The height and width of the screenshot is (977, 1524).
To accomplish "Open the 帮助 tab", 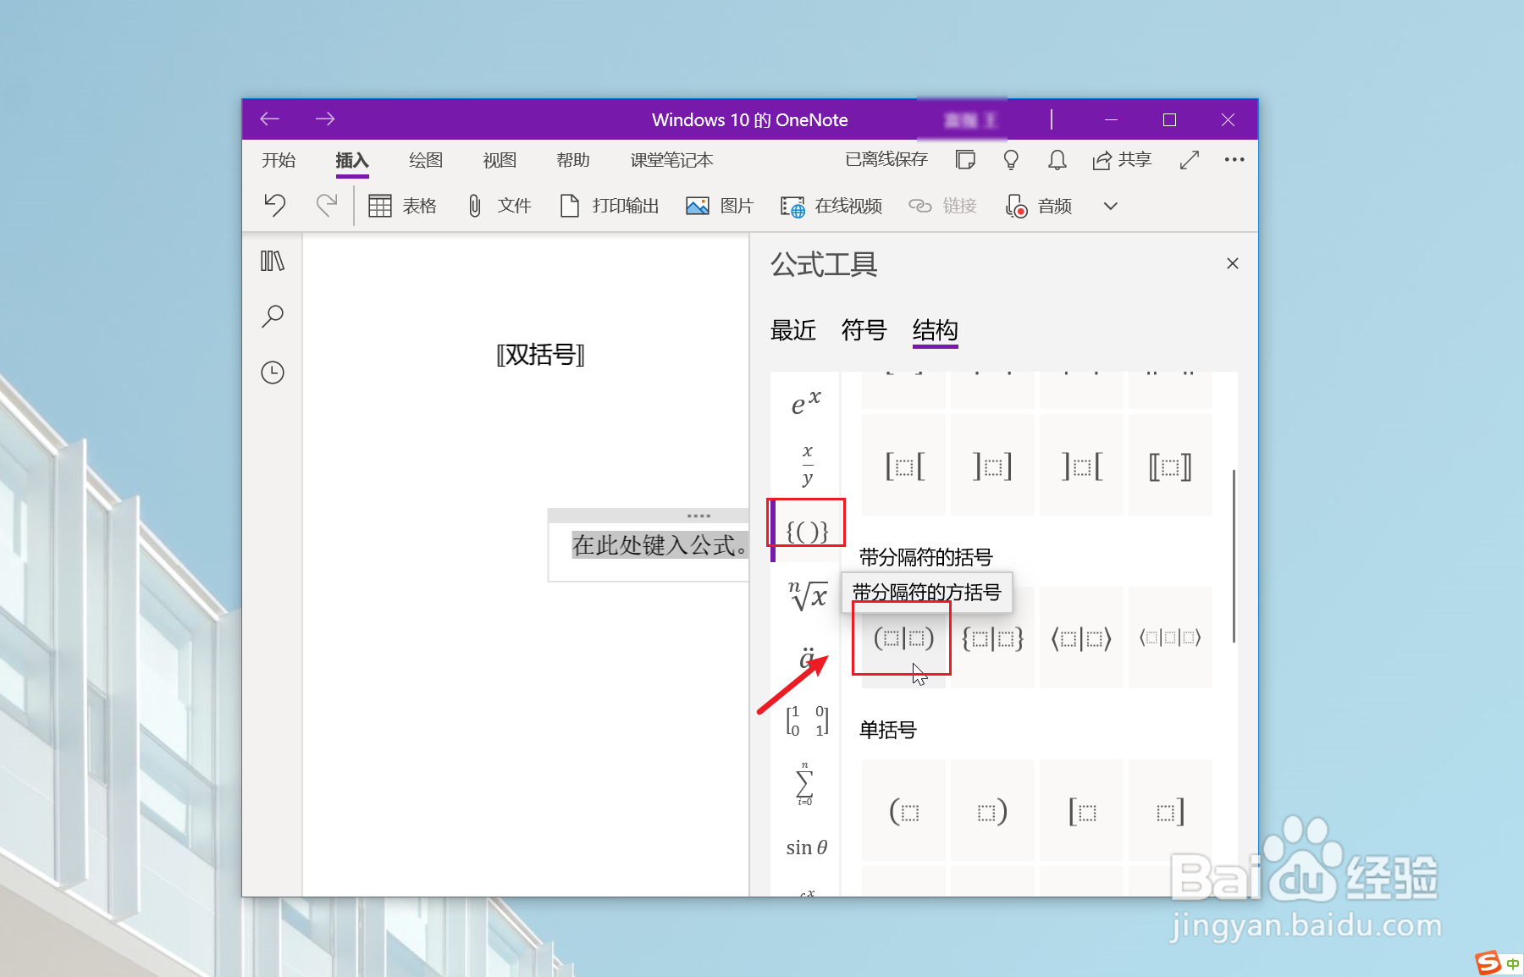I will click(x=573, y=160).
